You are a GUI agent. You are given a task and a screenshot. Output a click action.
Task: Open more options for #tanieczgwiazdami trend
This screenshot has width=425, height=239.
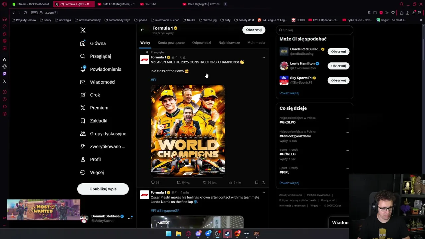pyautogui.click(x=347, y=132)
